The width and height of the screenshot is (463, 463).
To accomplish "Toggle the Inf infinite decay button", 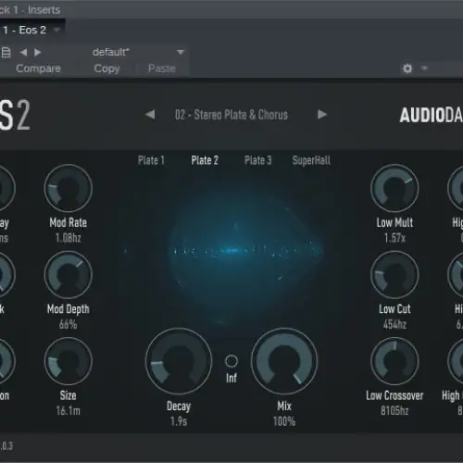I will [231, 361].
